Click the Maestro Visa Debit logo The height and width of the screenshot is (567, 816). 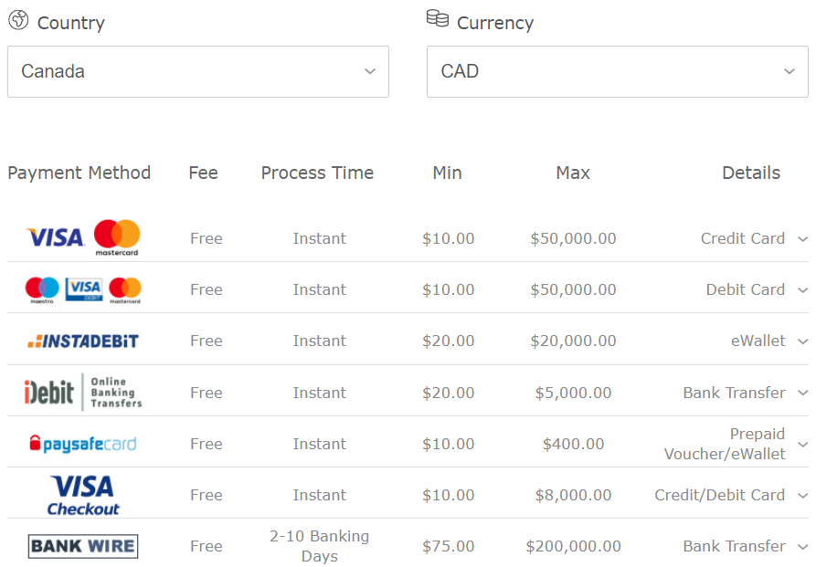[x=83, y=289]
